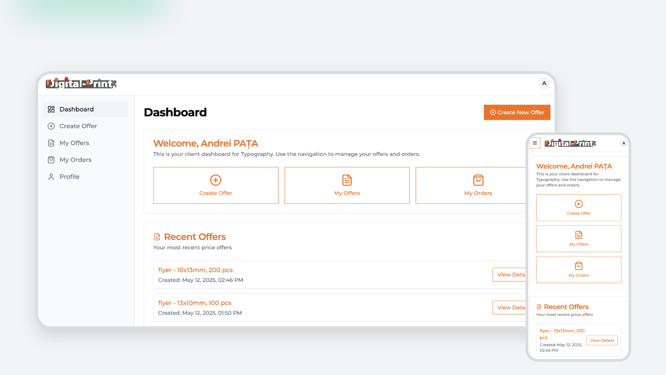This screenshot has height=375, width=666.
Task: Click the Create Offer plus icon in sidebar
Action: pyautogui.click(x=51, y=126)
